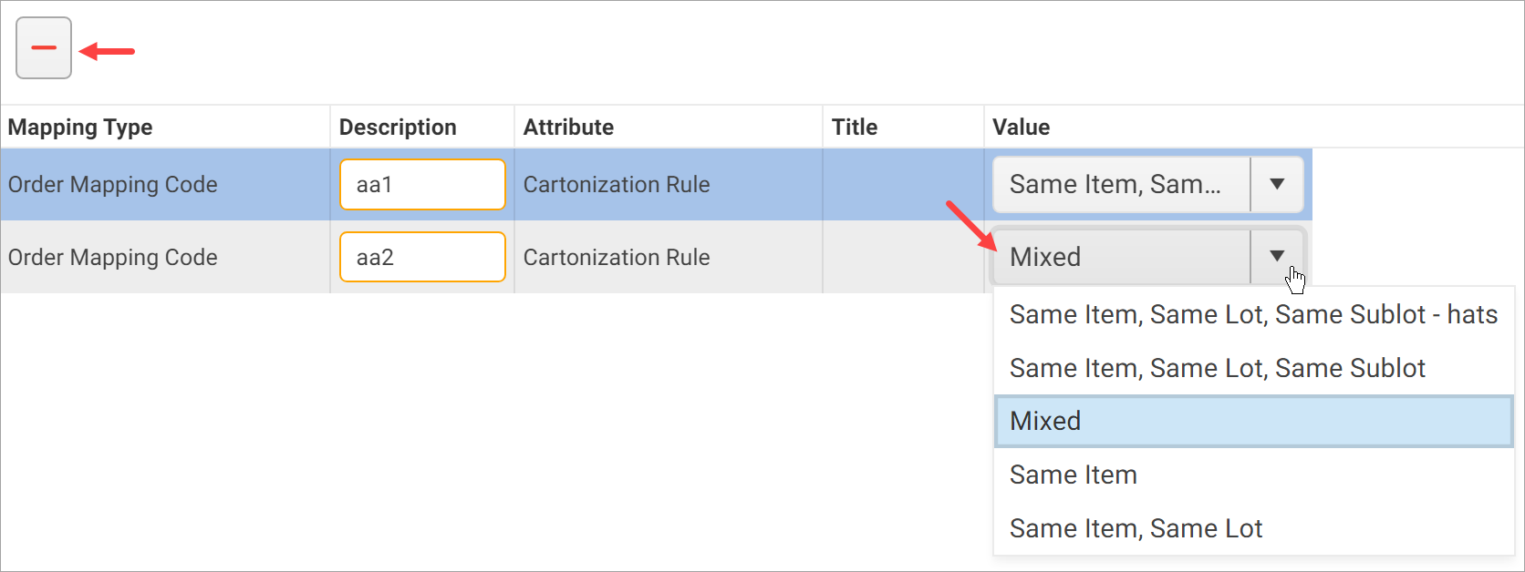Click the Attribute column header
This screenshot has height=572, width=1525.
coord(567,127)
